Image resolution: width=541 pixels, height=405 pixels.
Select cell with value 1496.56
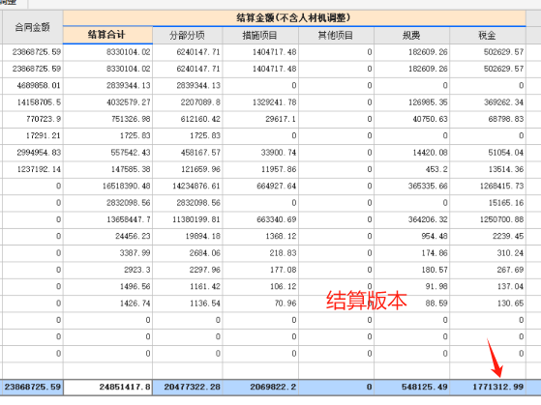[x=107, y=286]
